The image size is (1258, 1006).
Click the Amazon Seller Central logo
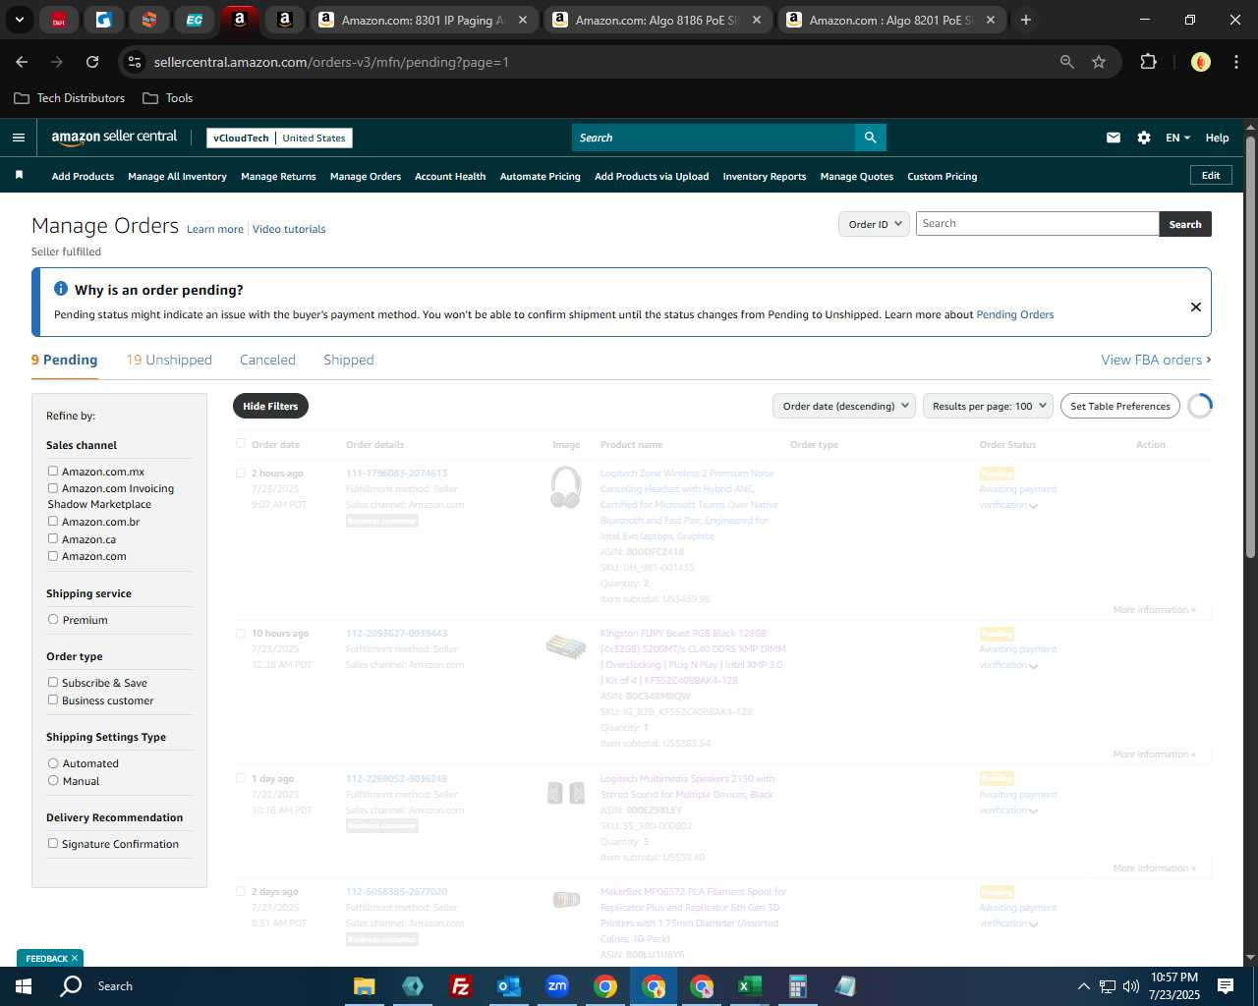114,138
